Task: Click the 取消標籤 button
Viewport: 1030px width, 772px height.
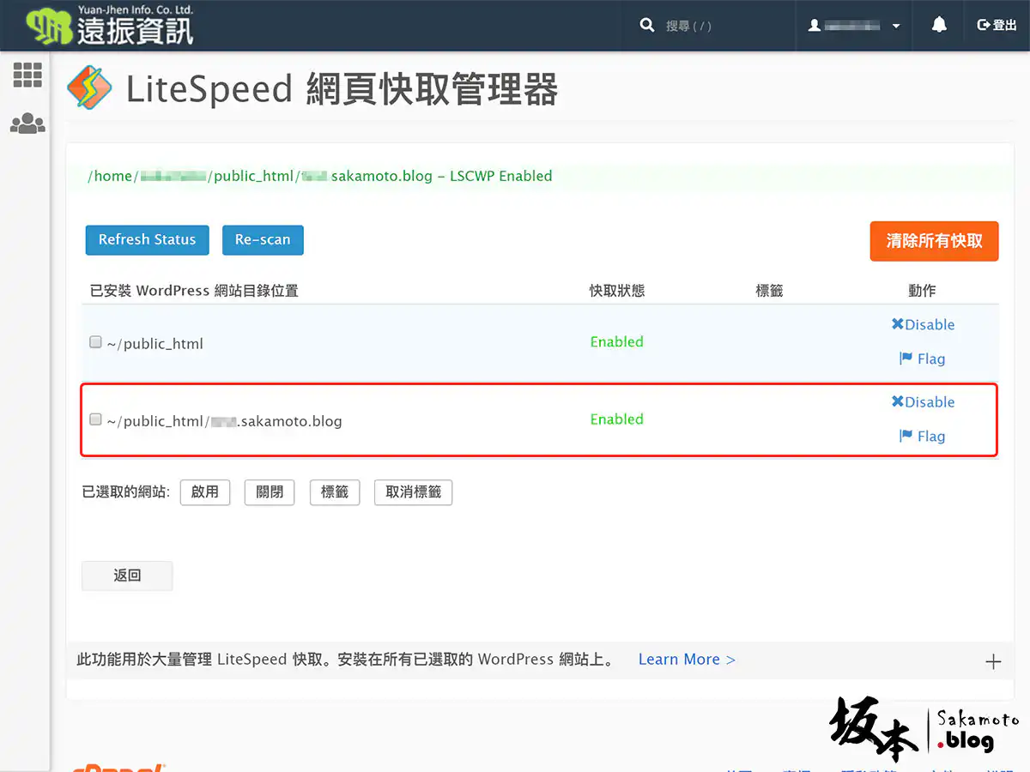Action: (413, 492)
